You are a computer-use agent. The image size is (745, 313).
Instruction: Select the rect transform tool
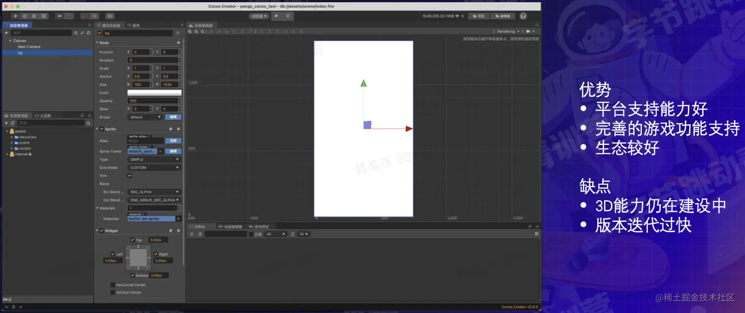[x=44, y=16]
